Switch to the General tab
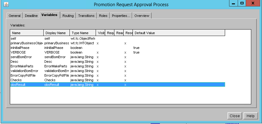The width and height of the screenshot is (262, 124). pyautogui.click(x=14, y=16)
